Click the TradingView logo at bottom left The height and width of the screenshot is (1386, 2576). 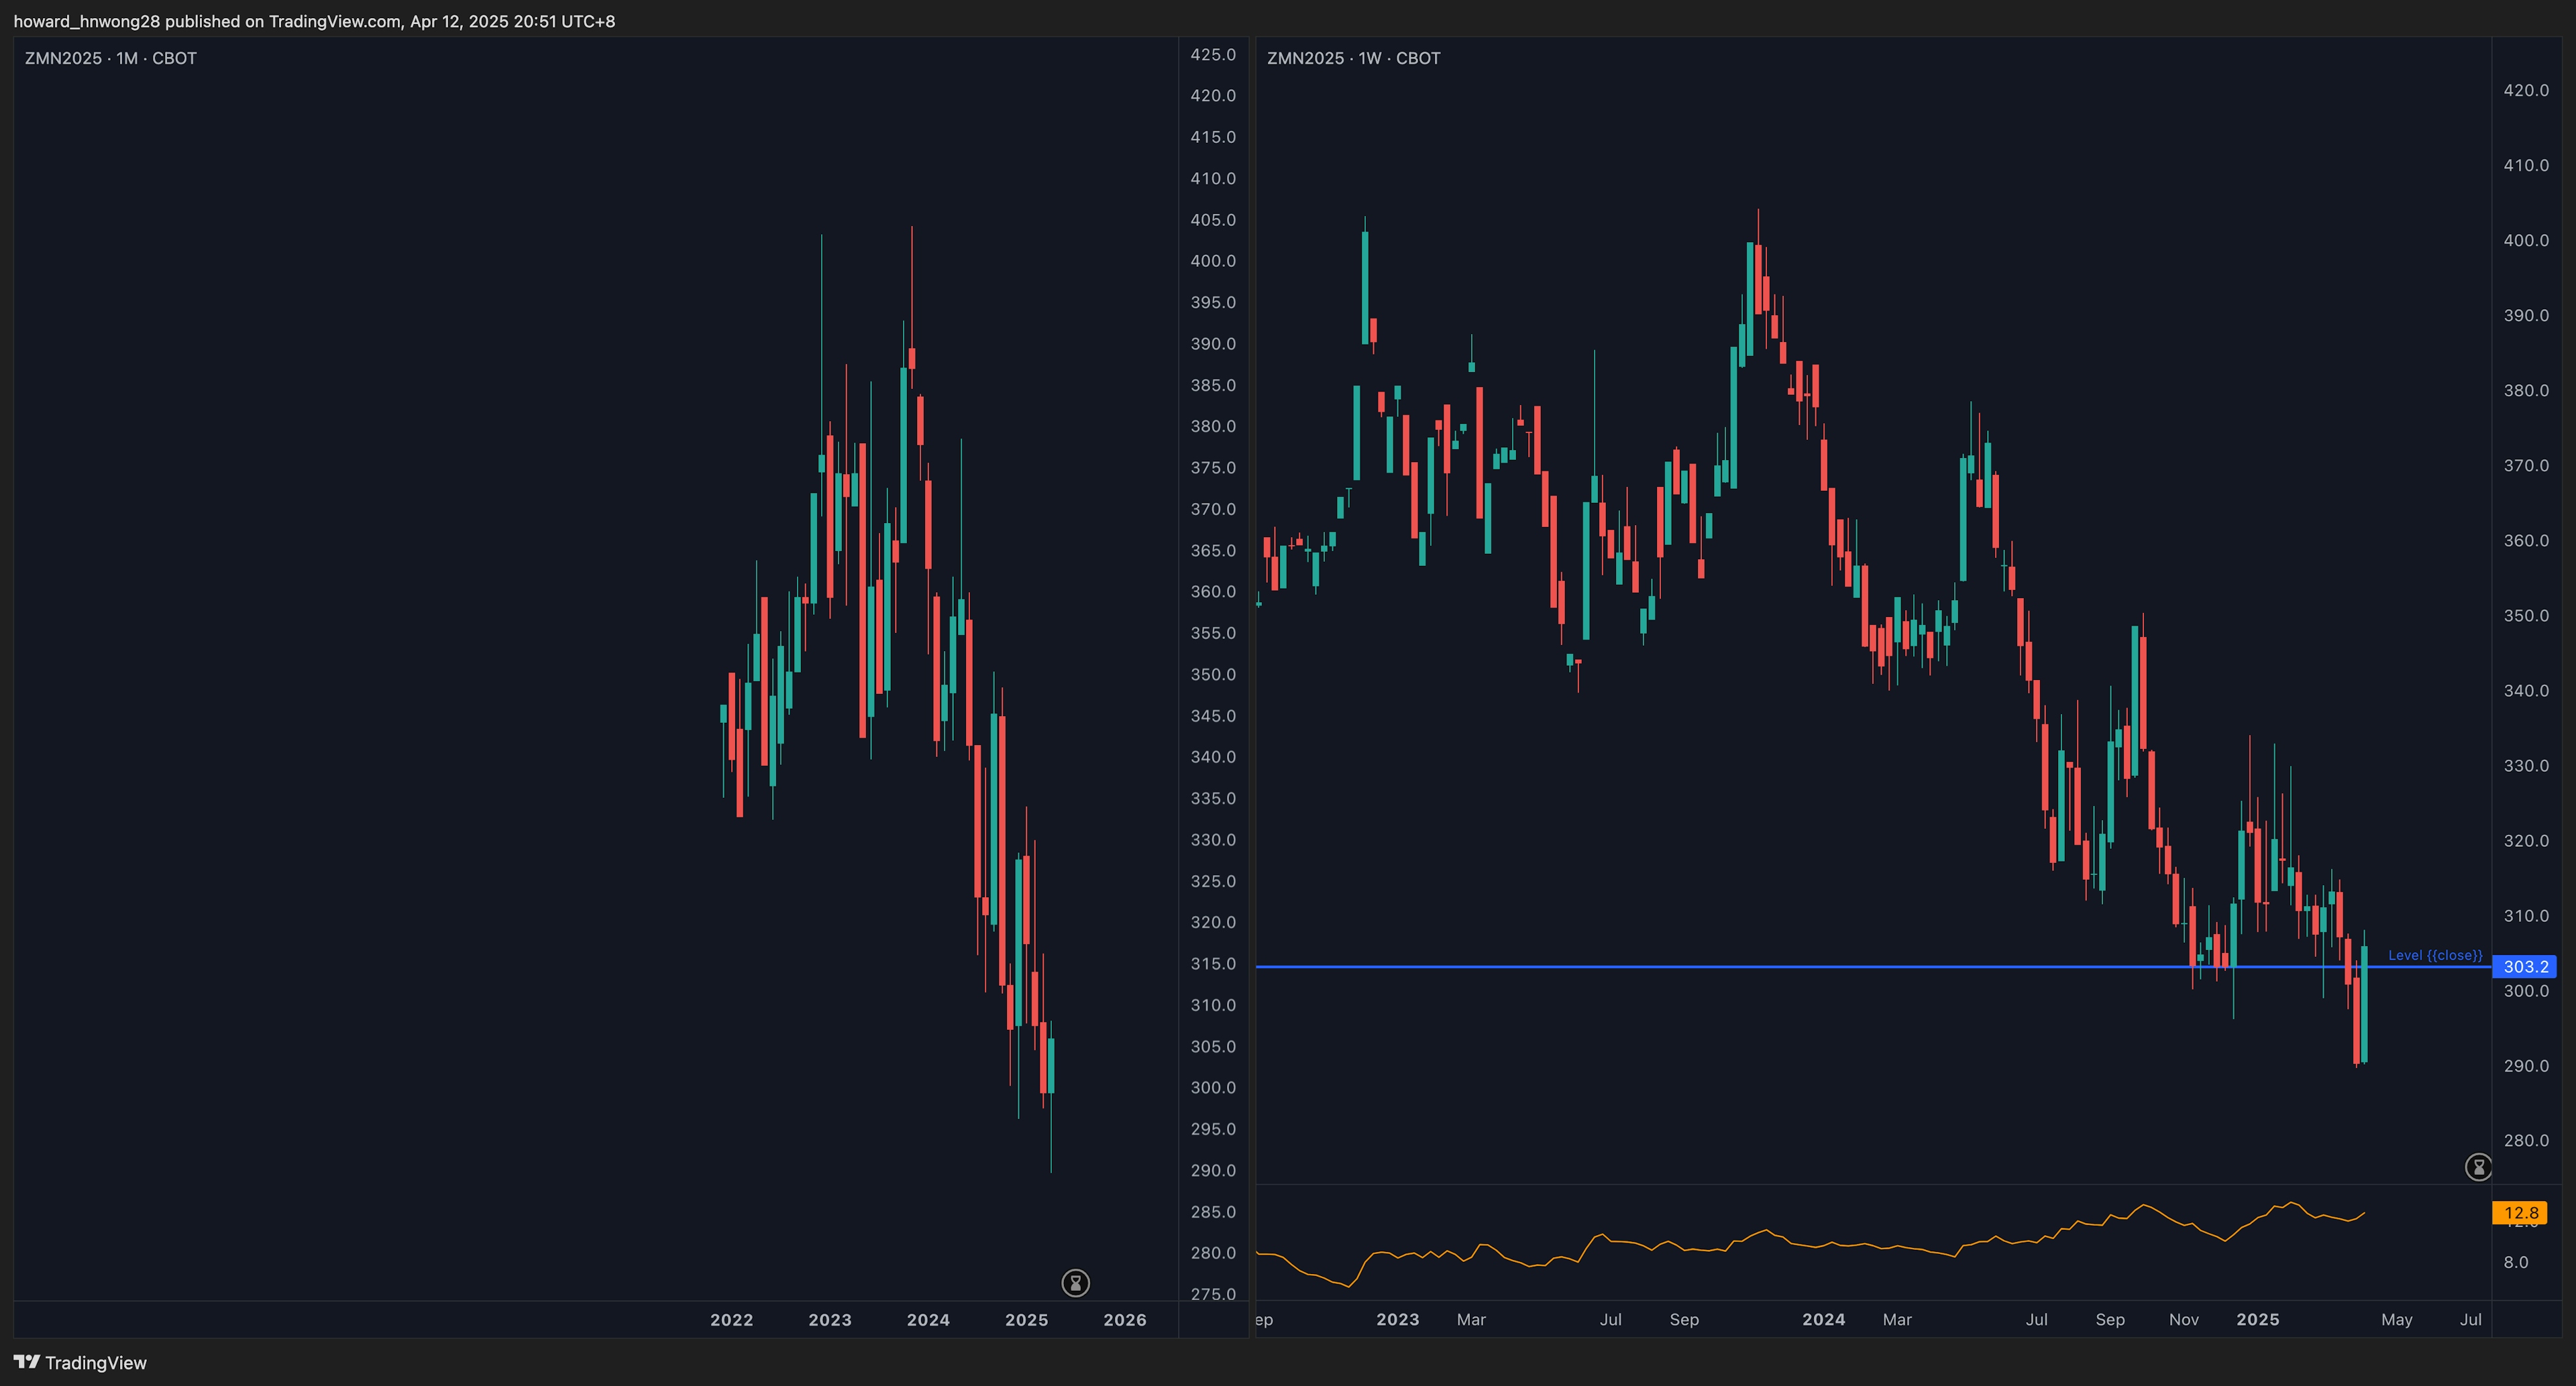click(x=80, y=1362)
